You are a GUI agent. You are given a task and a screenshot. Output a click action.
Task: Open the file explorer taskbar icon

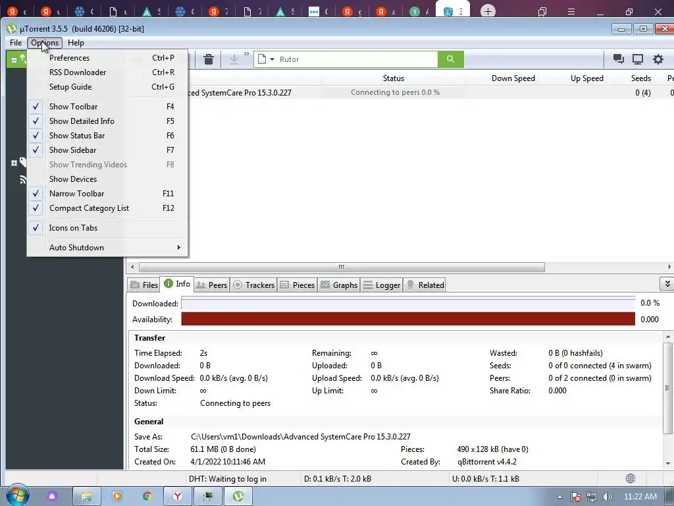(86, 496)
